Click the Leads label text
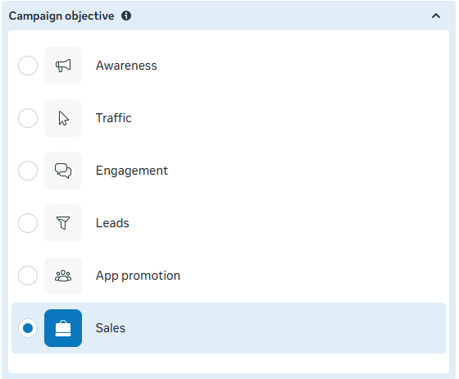This screenshot has width=459, height=379. (x=112, y=223)
